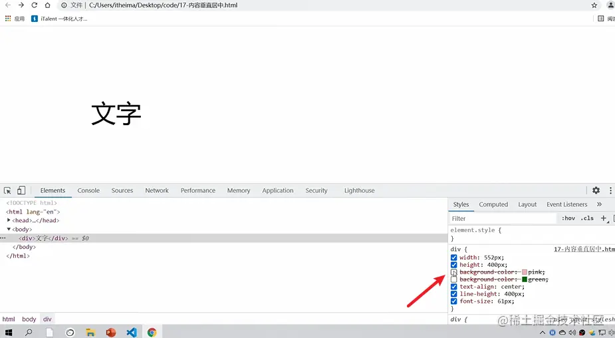Viewport: 615px width, 338px height.
Task: Open the reading list icon
Action: click(600, 19)
